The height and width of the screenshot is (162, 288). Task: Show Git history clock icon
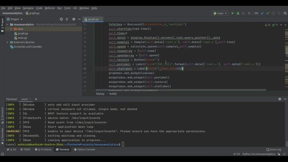click(x=273, y=13)
